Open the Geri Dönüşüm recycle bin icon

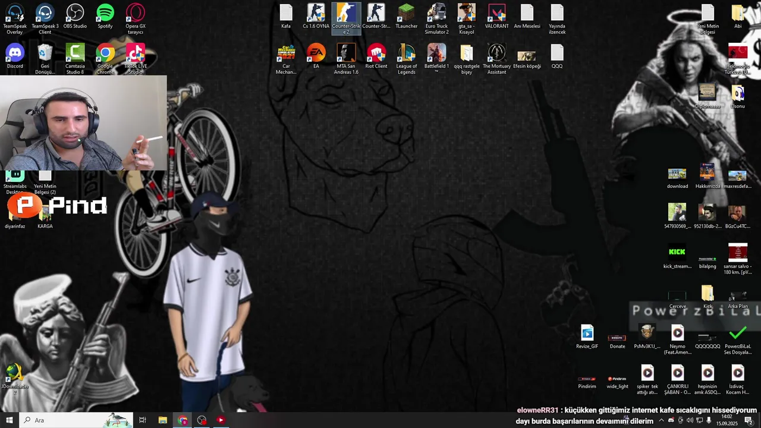45,59
